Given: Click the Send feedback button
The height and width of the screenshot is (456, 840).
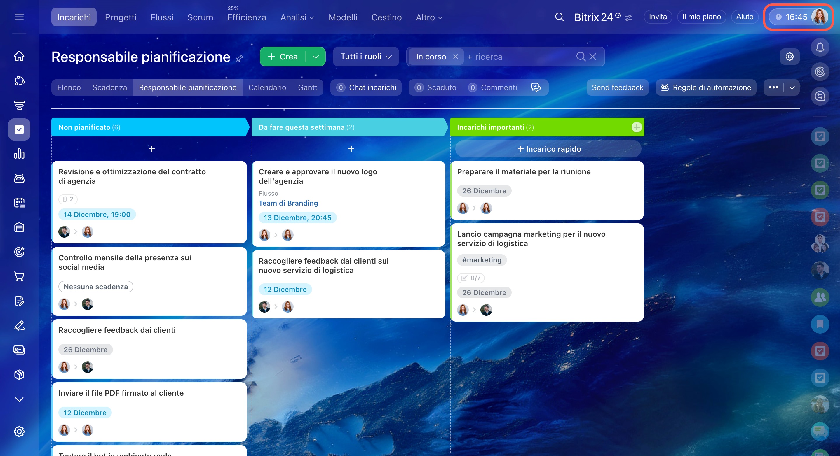Looking at the screenshot, I should (x=617, y=87).
